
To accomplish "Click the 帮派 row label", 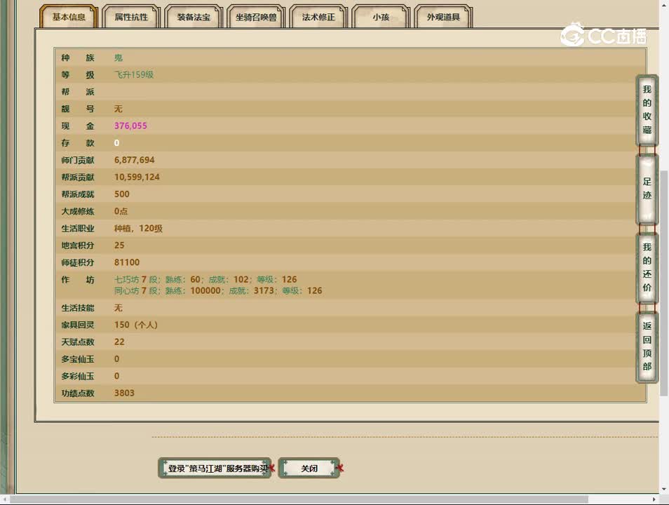I will pyautogui.click(x=78, y=92).
